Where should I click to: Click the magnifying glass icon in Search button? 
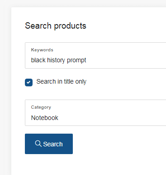point(38,144)
